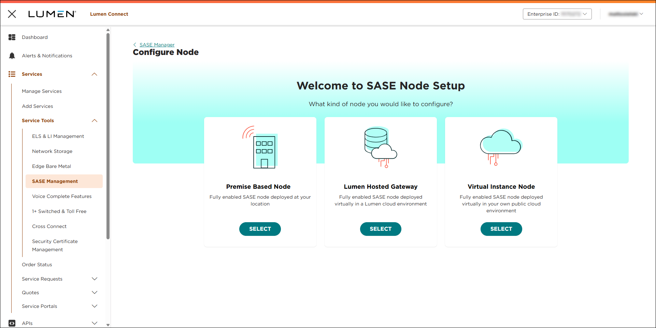Viewport: 656px width, 328px height.
Task: Open Voice Complete Features
Action: click(62, 196)
